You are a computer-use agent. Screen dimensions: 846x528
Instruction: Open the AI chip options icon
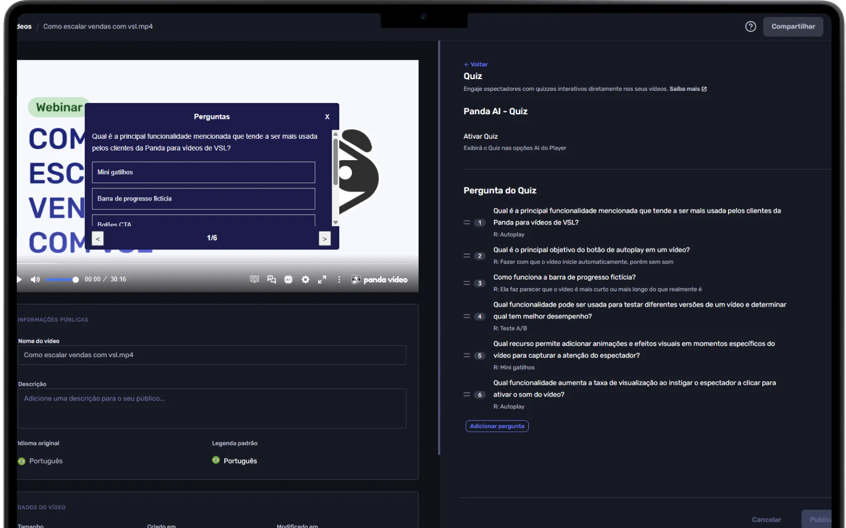pos(289,280)
